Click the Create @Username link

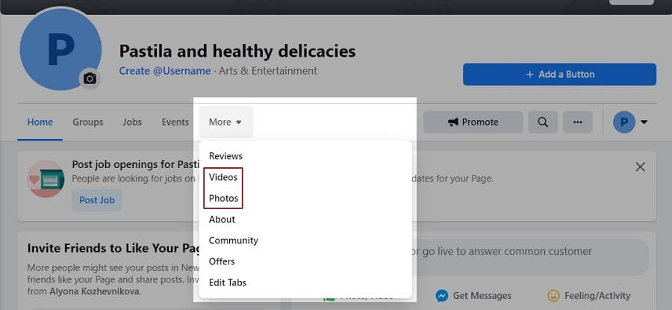pos(165,71)
